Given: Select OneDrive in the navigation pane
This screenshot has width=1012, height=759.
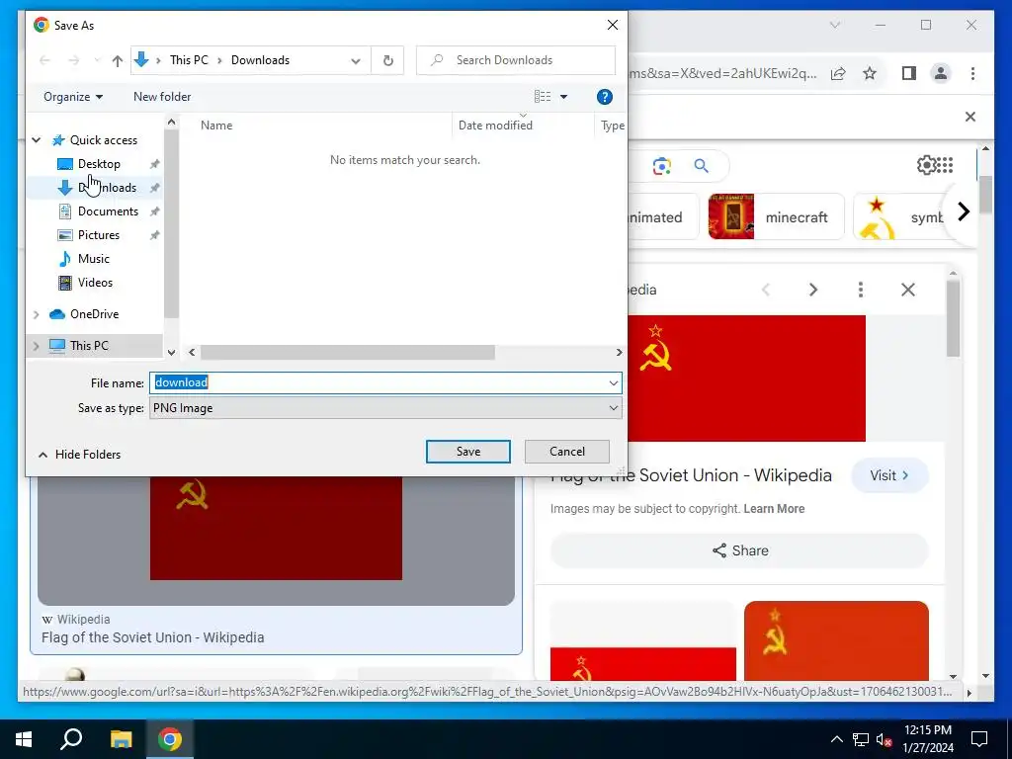Looking at the screenshot, I should [x=94, y=314].
